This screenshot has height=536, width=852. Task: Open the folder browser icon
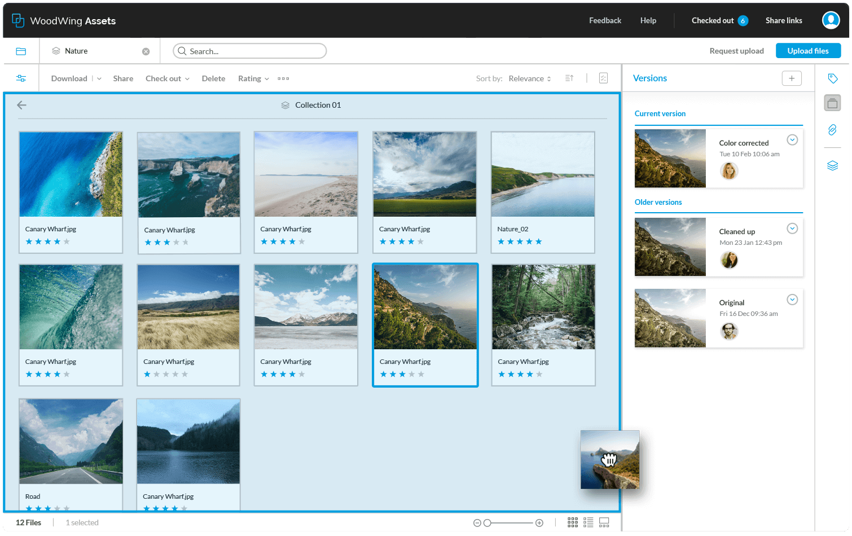(21, 51)
